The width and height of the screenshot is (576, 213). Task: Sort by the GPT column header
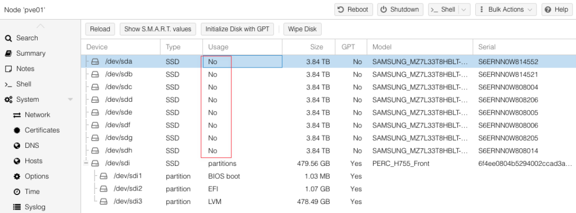tap(351, 47)
